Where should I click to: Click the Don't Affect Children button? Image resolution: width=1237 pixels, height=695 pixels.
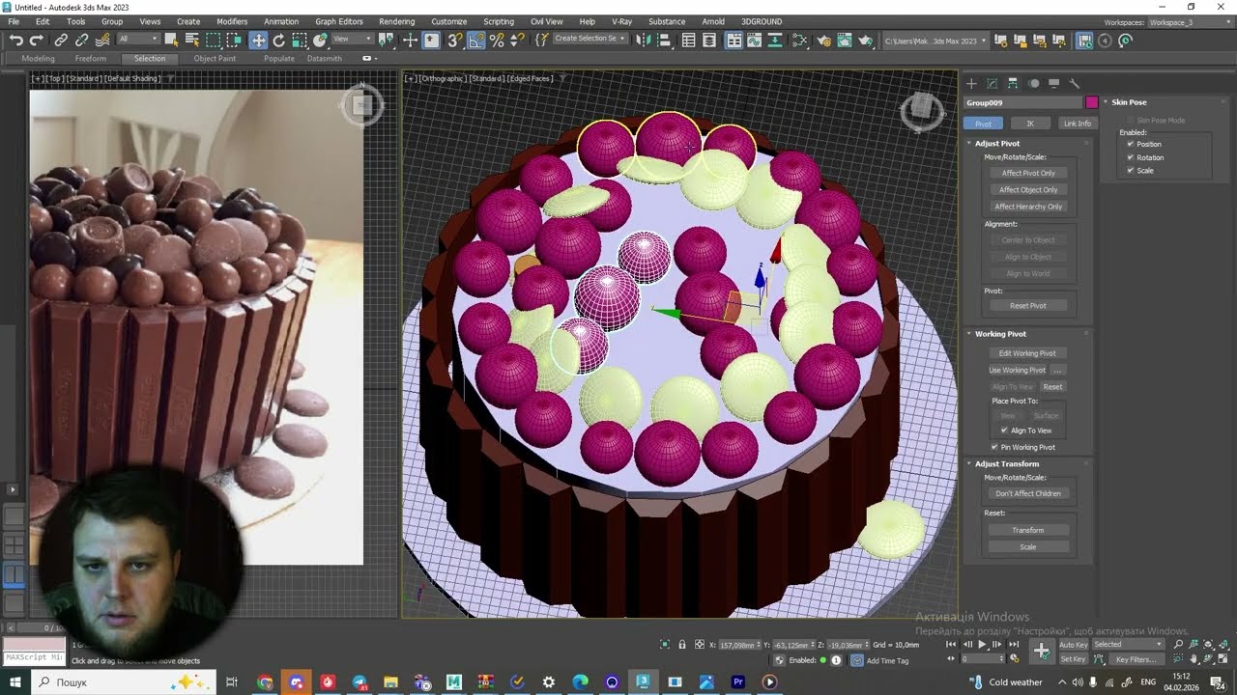pyautogui.click(x=1028, y=493)
